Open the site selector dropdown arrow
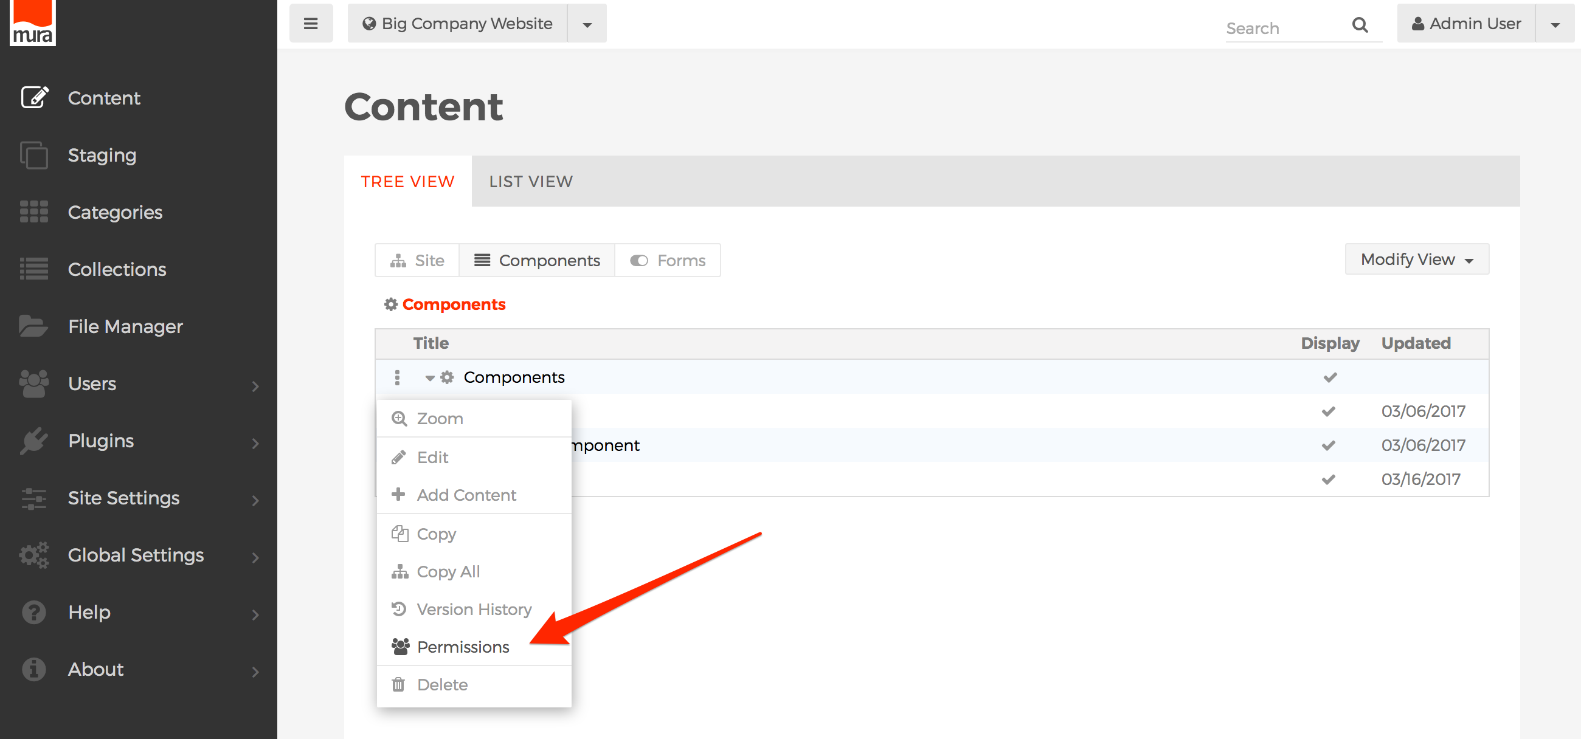Screen dimensions: 1581x739 click(x=587, y=24)
